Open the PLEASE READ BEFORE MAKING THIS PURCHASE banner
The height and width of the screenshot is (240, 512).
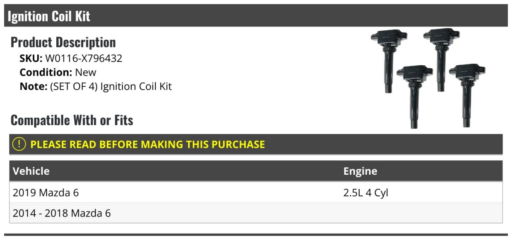256,144
